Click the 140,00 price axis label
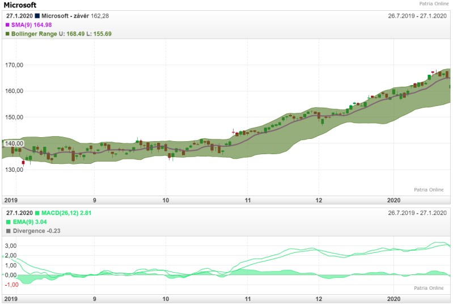The width and height of the screenshot is (453, 305). [14, 143]
